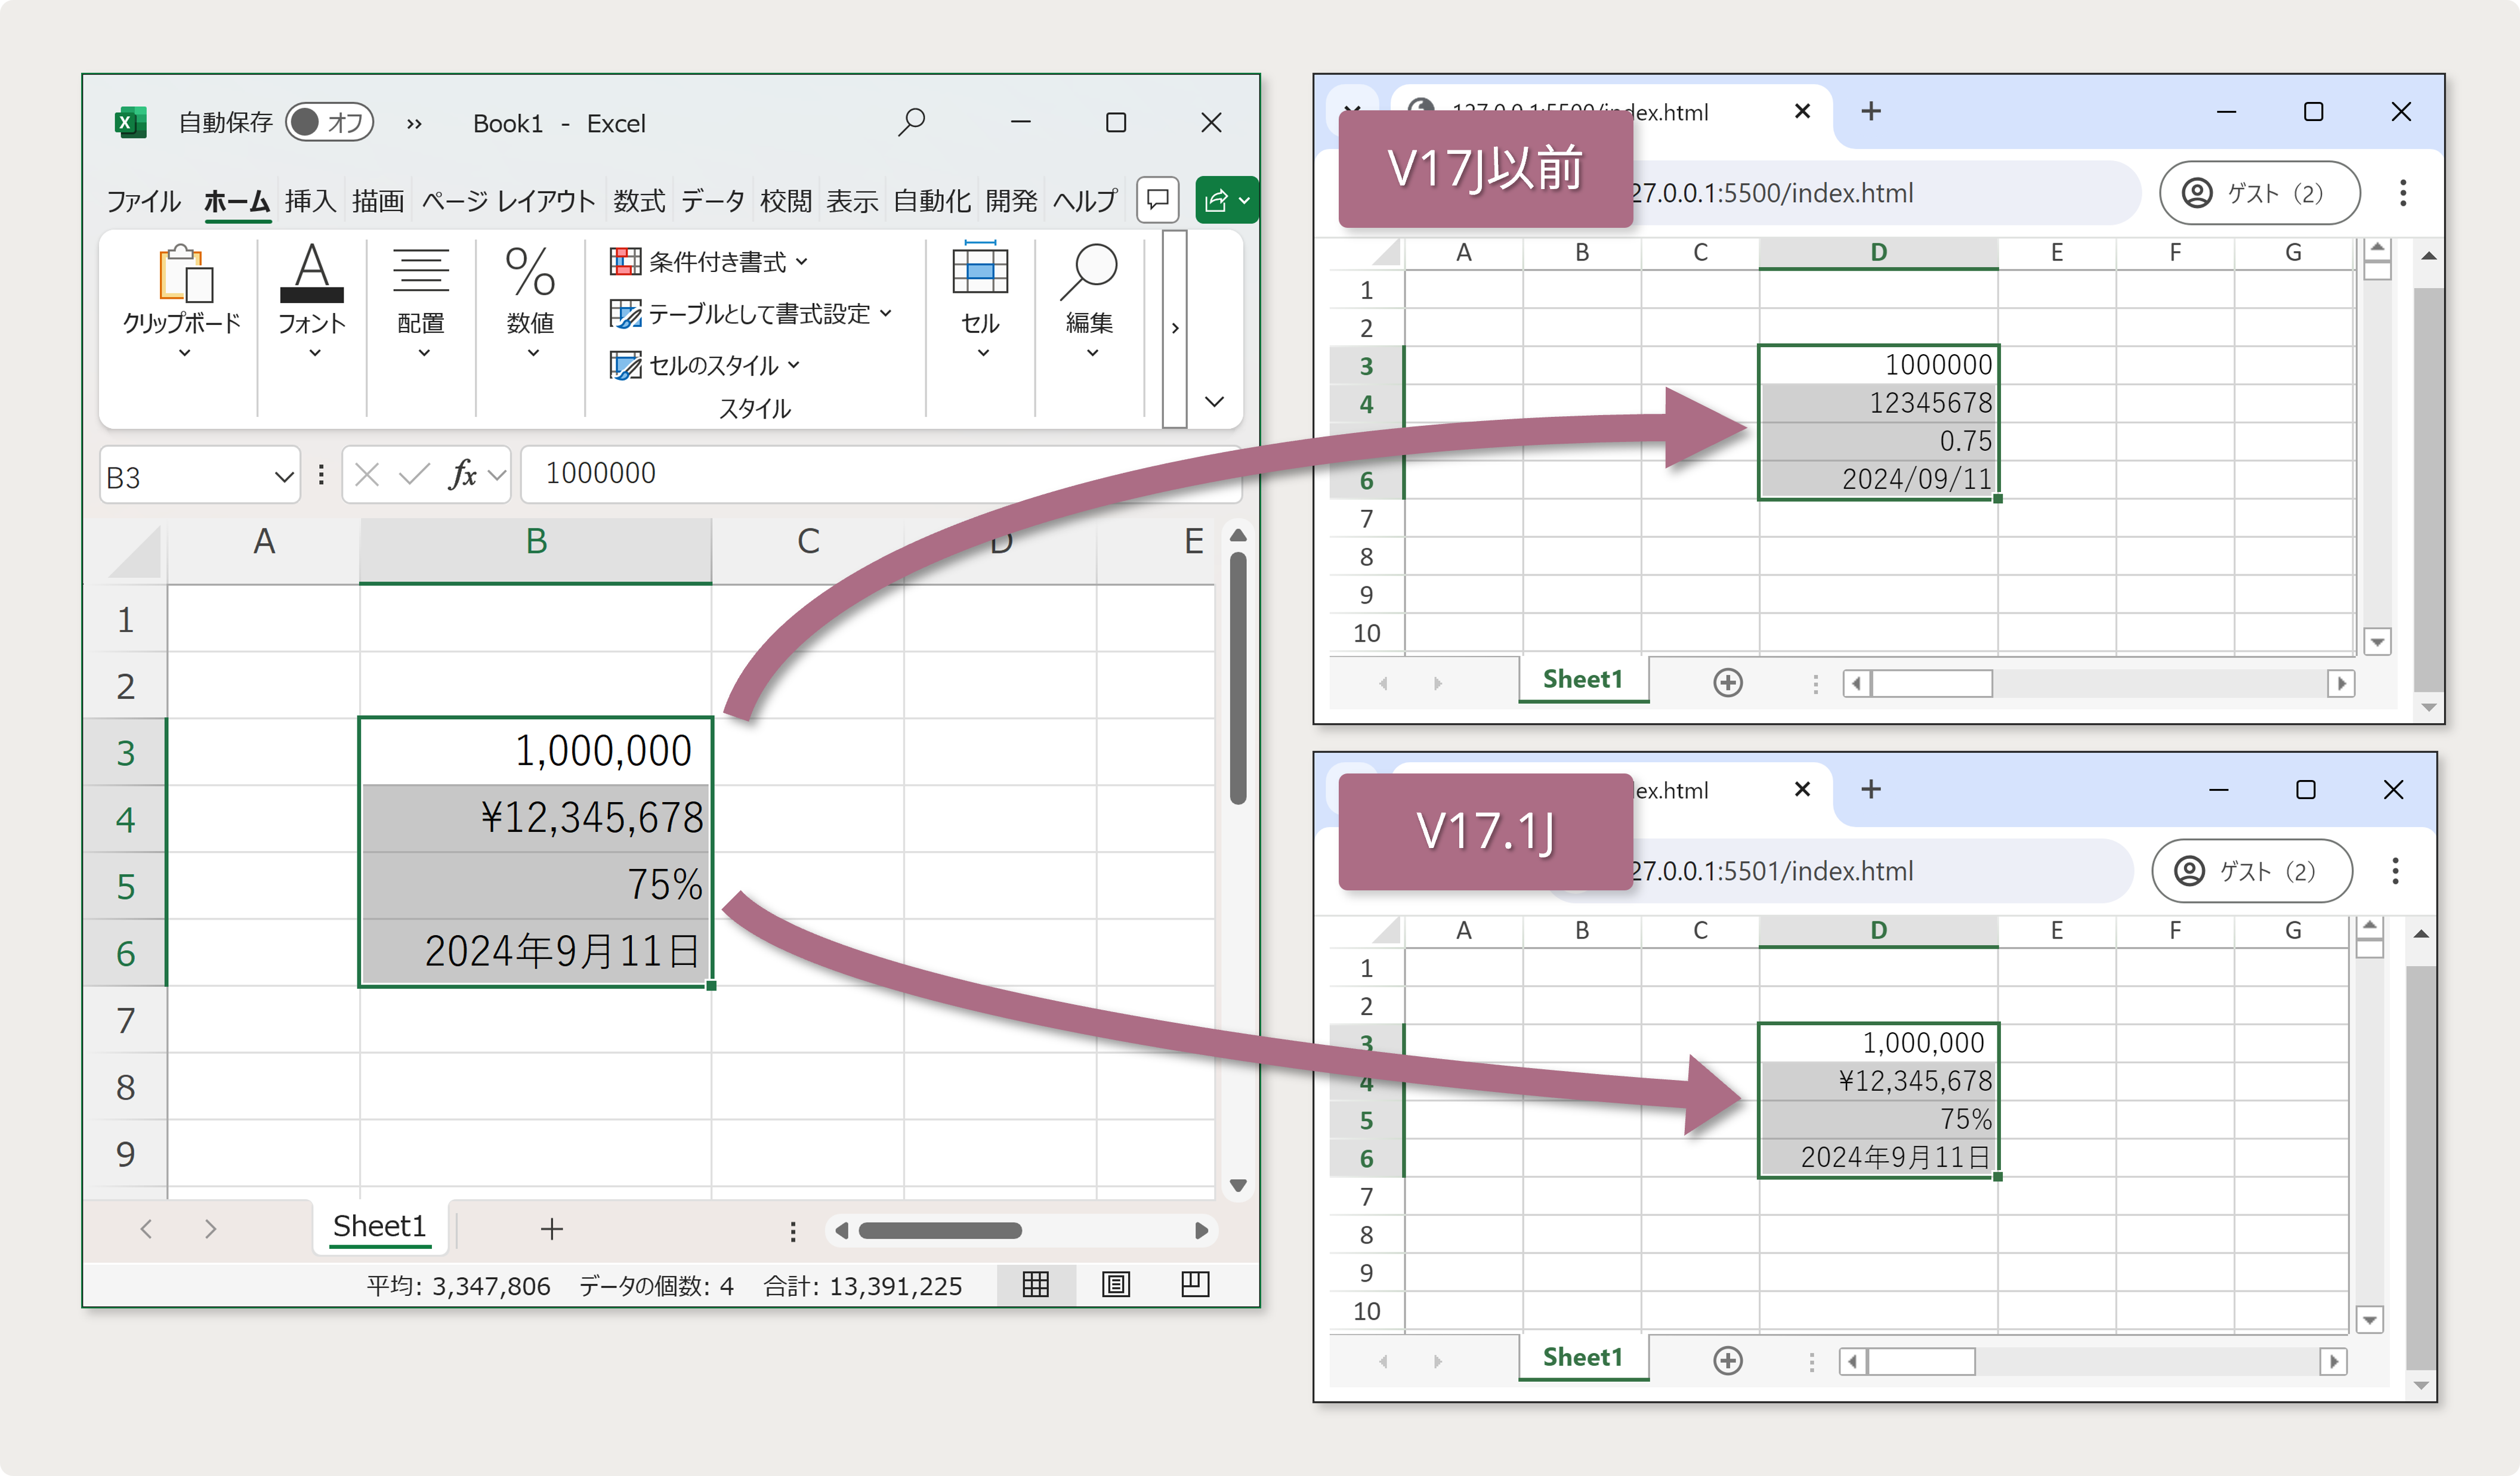Toggle the 自動保存 autosave switch
The image size is (2520, 1476).
coord(329,122)
